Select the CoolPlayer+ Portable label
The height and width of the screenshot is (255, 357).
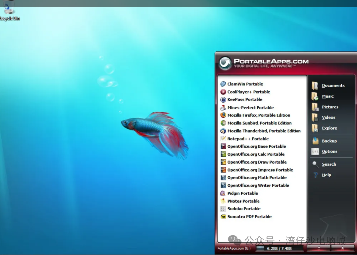coord(249,92)
